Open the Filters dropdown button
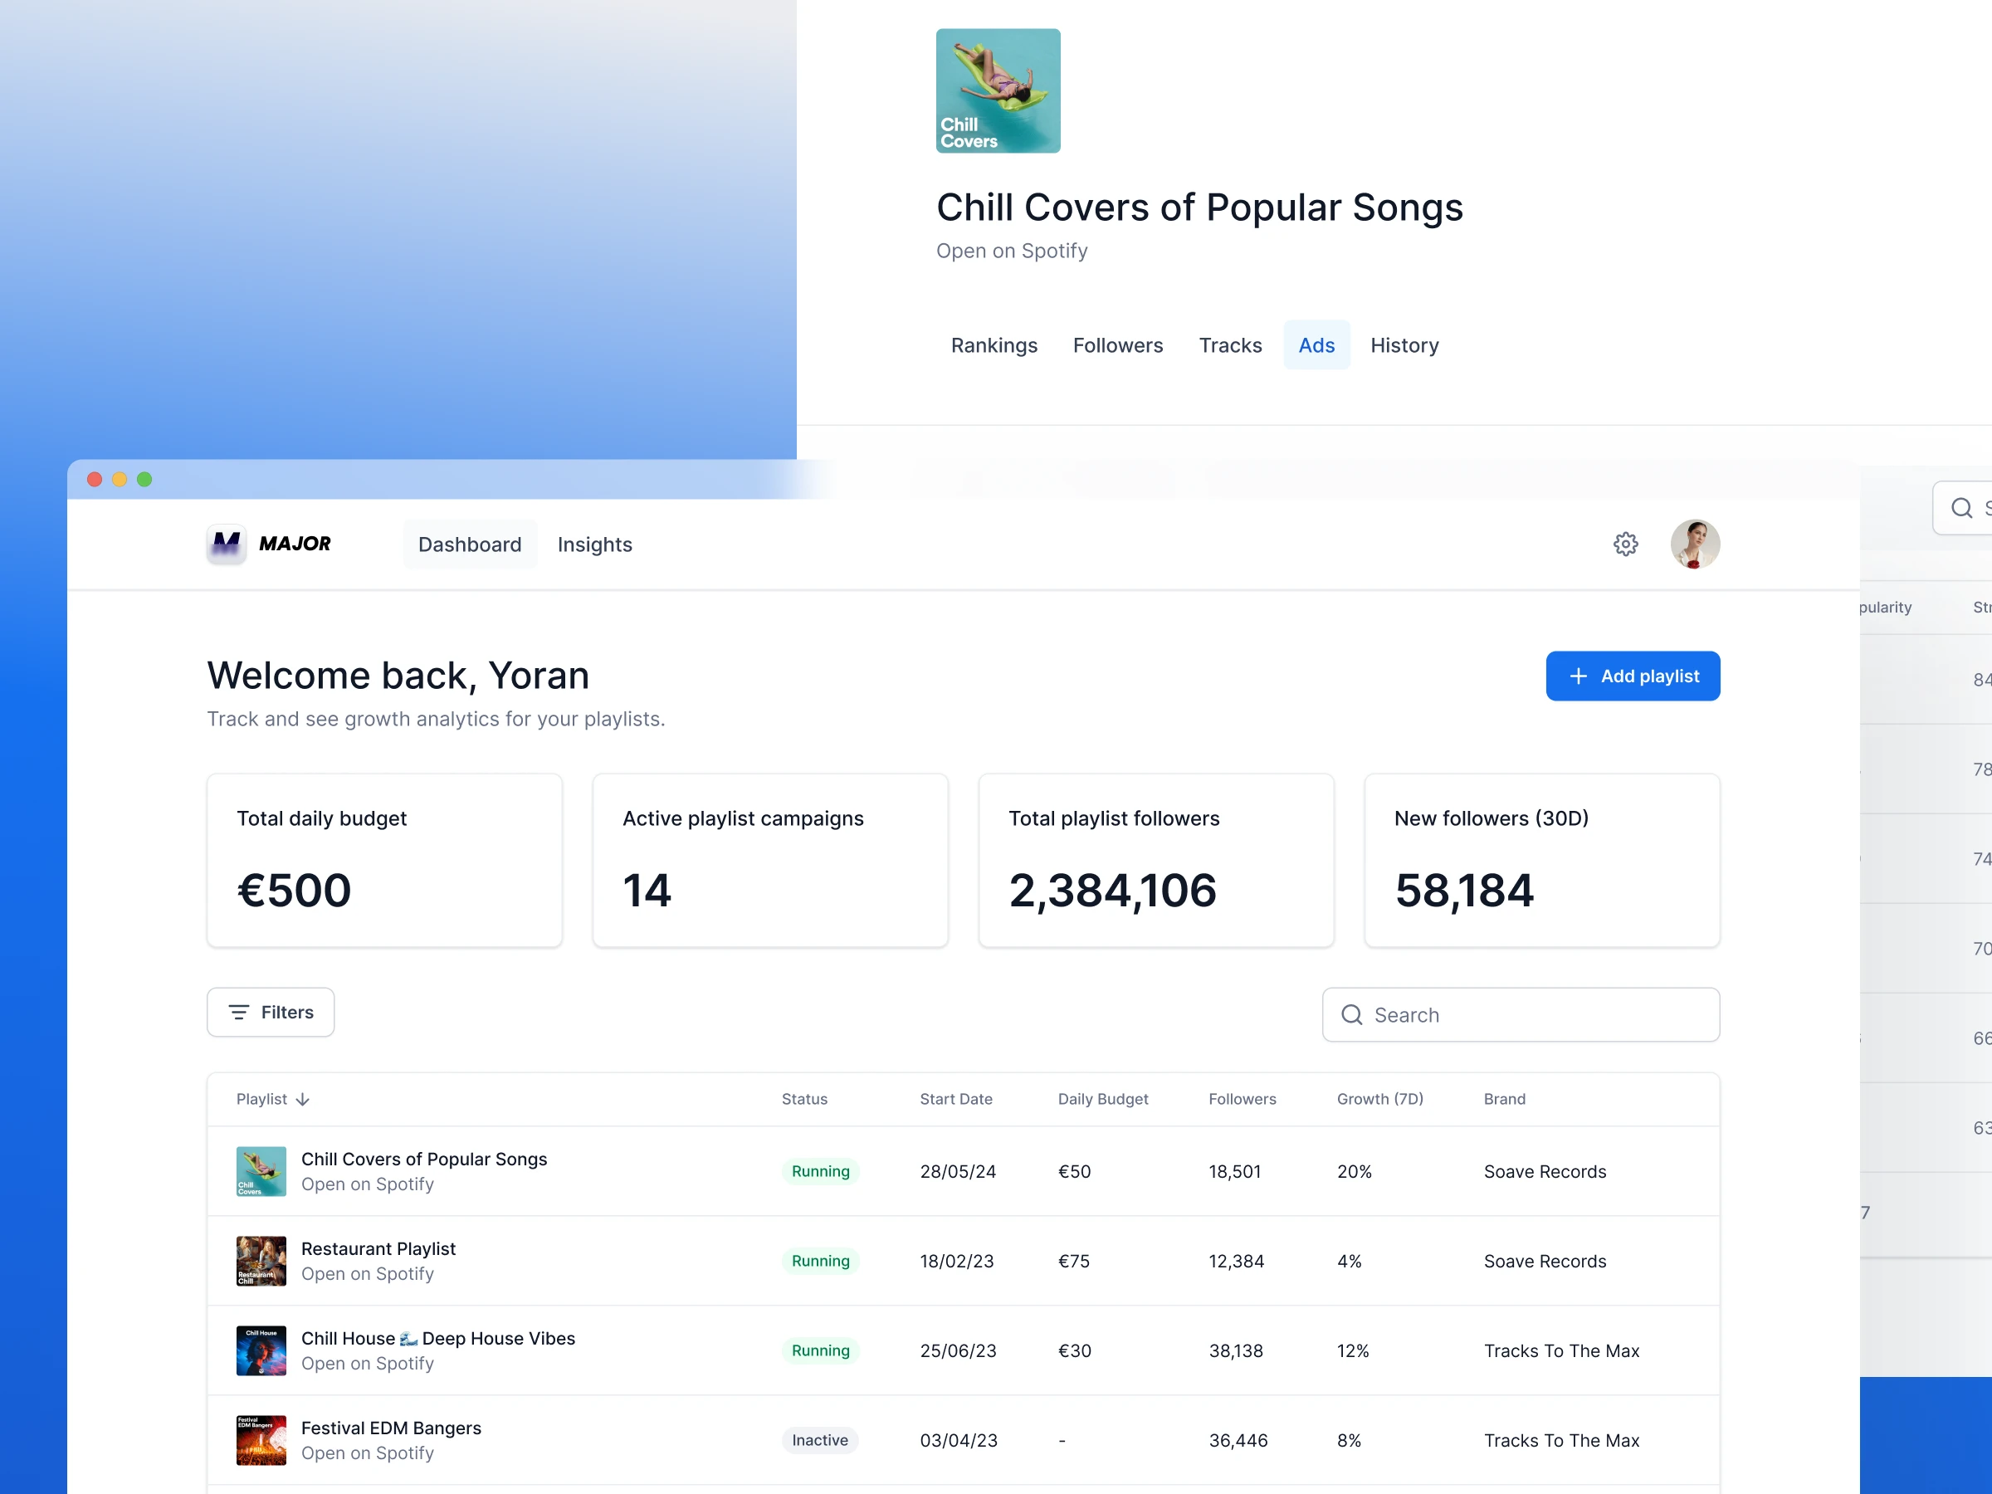Image resolution: width=1992 pixels, height=1494 pixels. pos(270,1013)
